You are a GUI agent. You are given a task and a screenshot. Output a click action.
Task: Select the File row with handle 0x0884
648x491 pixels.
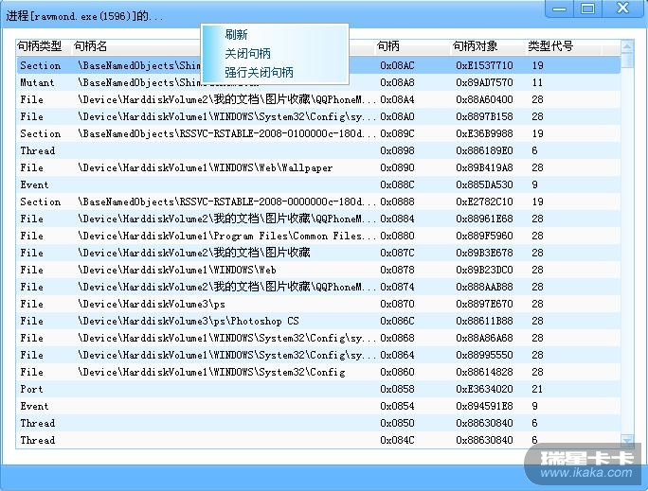point(318,219)
